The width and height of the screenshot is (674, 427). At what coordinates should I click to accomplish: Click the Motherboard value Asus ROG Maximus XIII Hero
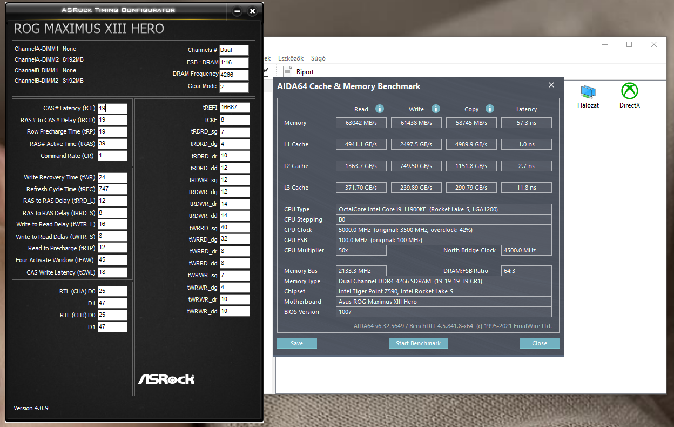(x=444, y=302)
